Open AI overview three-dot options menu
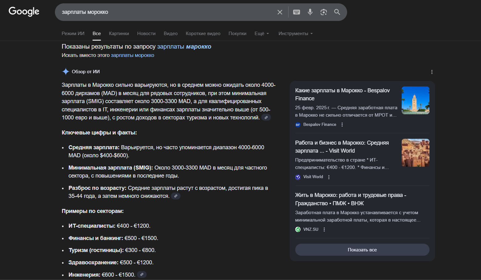 tap(432, 72)
